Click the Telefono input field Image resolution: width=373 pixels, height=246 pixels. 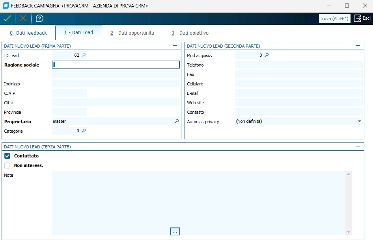pos(299,65)
